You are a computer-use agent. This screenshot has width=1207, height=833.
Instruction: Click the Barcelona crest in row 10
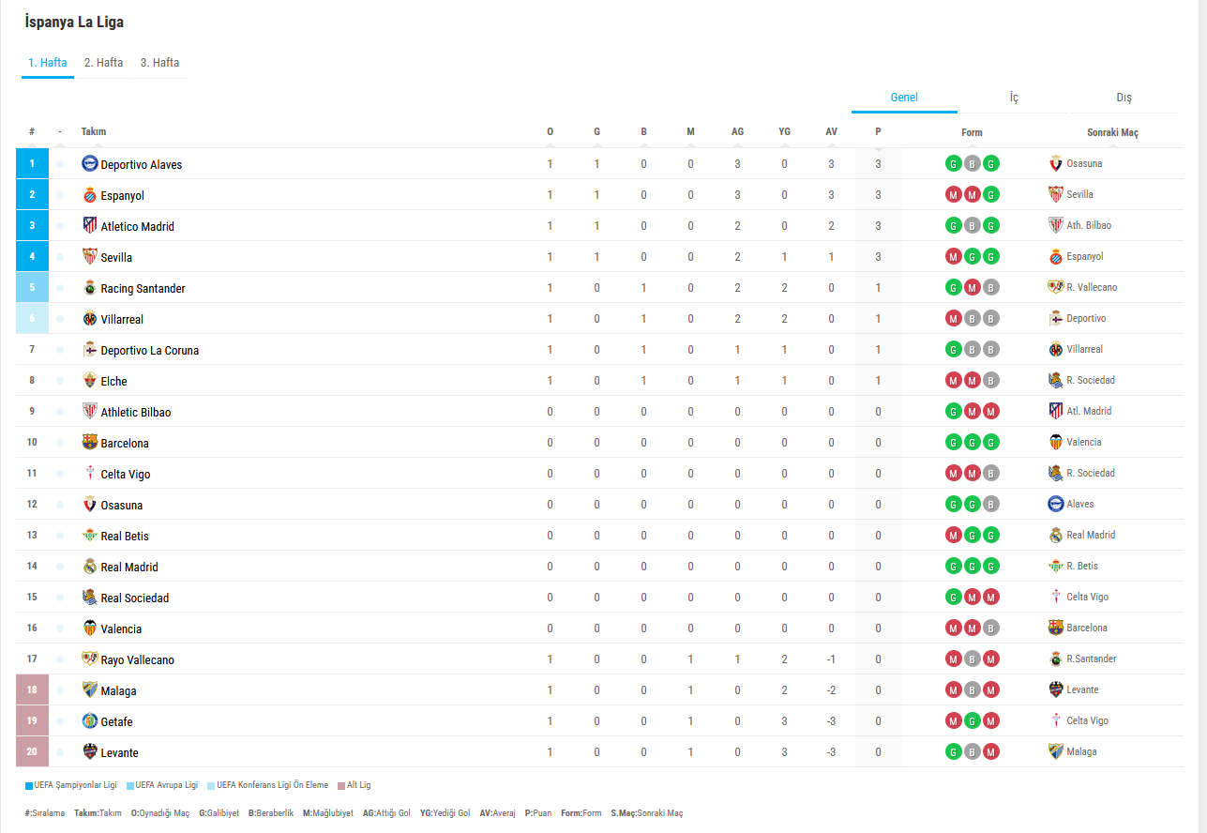click(x=90, y=442)
